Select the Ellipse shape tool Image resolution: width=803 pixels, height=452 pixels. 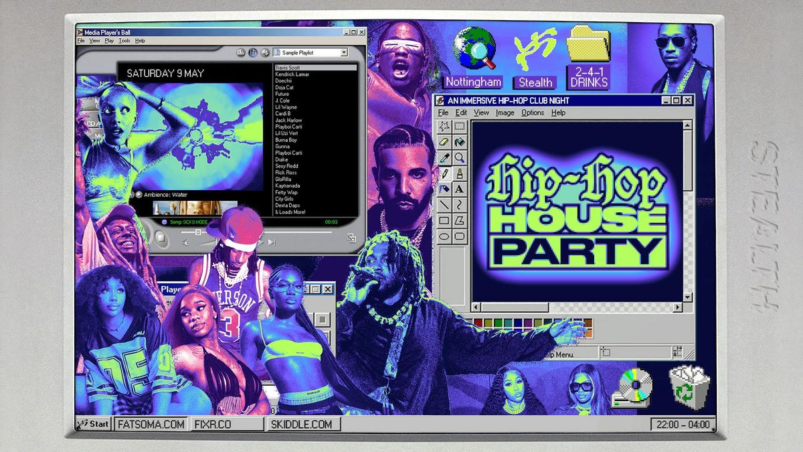[444, 236]
